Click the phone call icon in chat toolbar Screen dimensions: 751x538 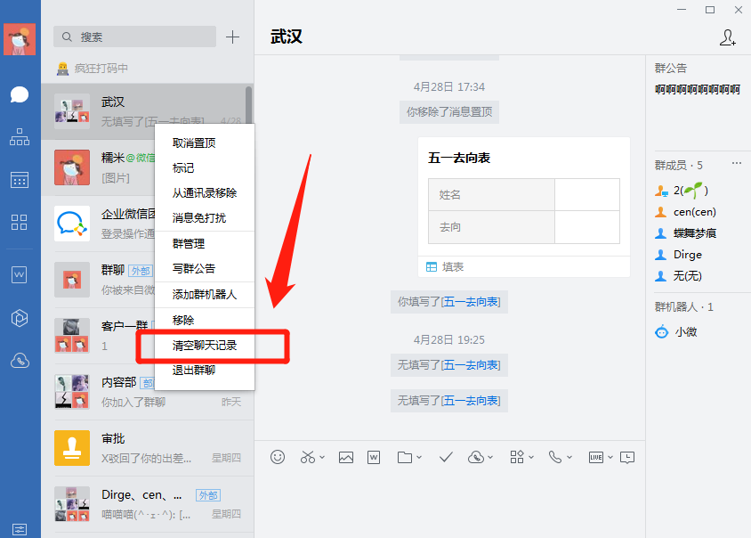[x=555, y=457]
